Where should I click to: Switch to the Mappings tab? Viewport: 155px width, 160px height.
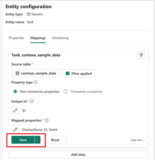tap(38, 38)
